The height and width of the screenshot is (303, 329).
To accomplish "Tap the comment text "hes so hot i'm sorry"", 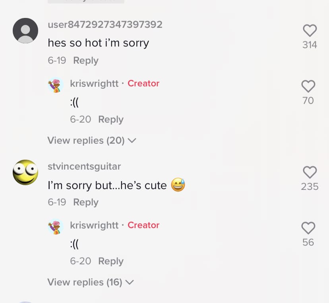I will point(99,43).
